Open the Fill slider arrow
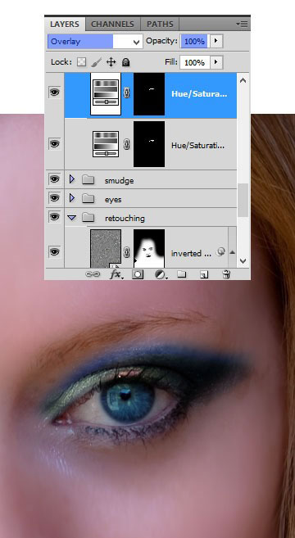 pos(216,62)
